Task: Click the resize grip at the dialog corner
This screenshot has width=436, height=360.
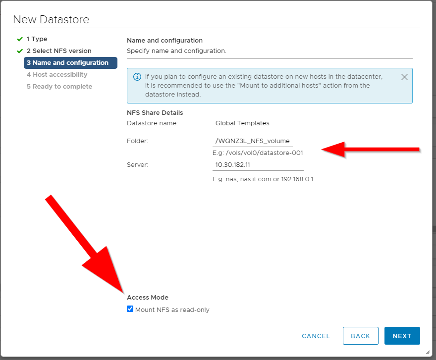Action: (x=427, y=352)
